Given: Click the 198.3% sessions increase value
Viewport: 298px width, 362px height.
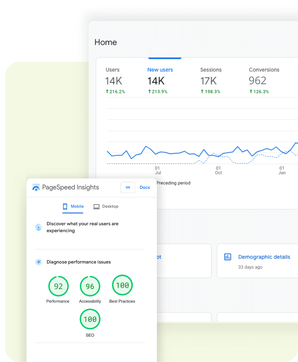Looking at the screenshot, I should pyautogui.click(x=210, y=91).
